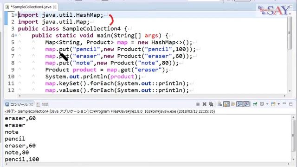Close the SampleCollection4.java tab
297x167 pixels.
pyautogui.click(x=55, y=7)
